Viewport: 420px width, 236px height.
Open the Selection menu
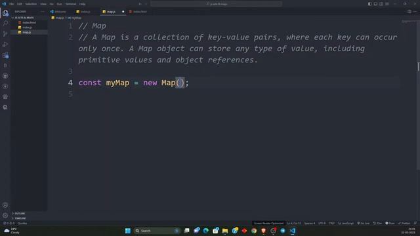[x=31, y=4]
